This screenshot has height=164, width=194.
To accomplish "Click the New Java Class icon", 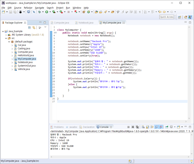I will (x=88, y=12).
